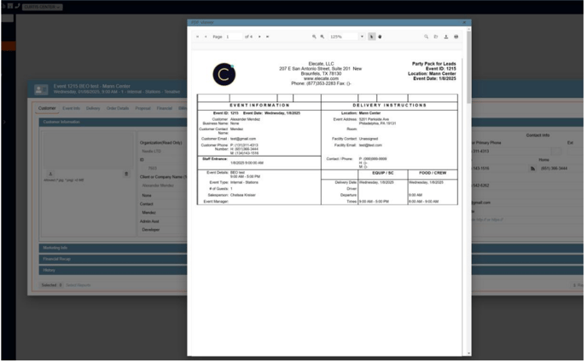Switch to the Event Info tab
Image resolution: width=587 pixels, height=361 pixels.
coord(71,108)
